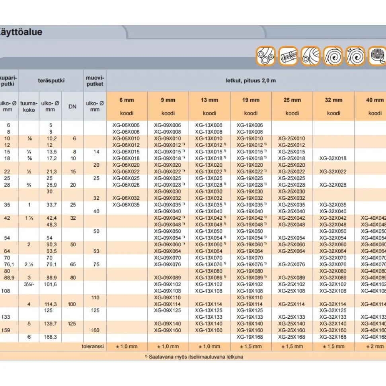Viewport: 386px width, 386px height.
Task: Select product code XG-13X064
Action: click(x=209, y=251)
